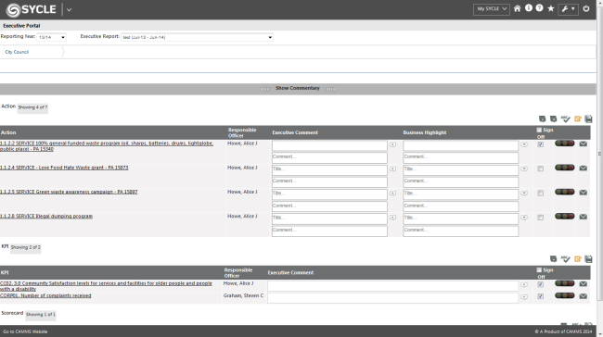Image resolution: width=603 pixels, height=337 pixels.
Task: Click traffic light status for Illegal dumping
Action: [x=565, y=217]
